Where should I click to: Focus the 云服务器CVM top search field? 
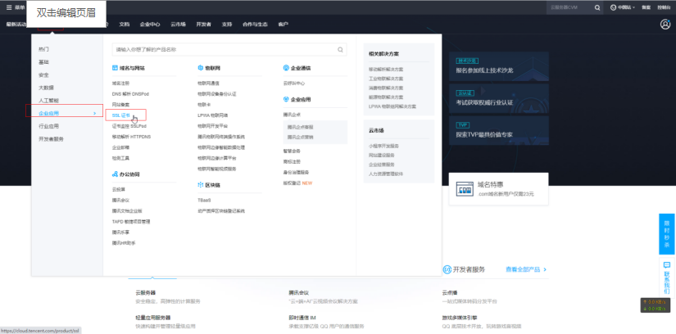(569, 7)
